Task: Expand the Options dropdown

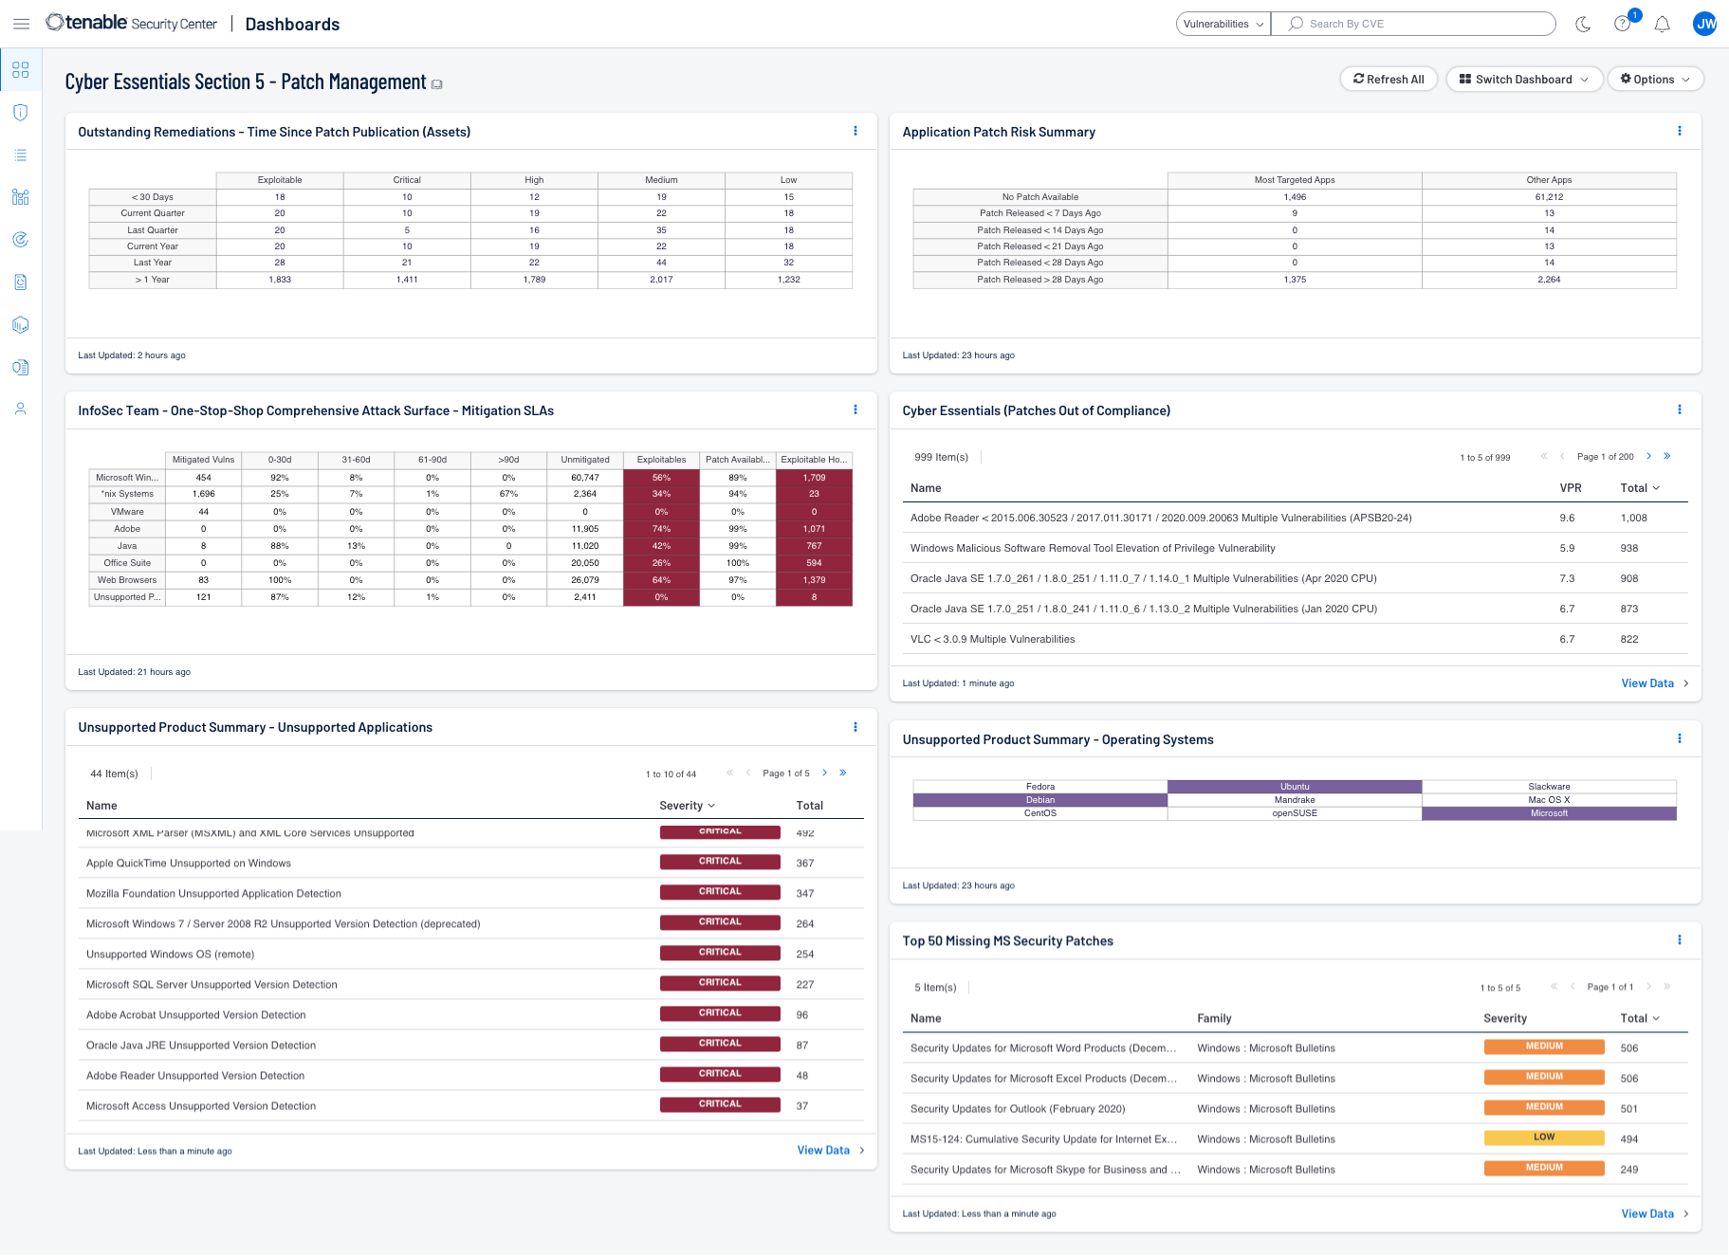Action: tap(1654, 80)
